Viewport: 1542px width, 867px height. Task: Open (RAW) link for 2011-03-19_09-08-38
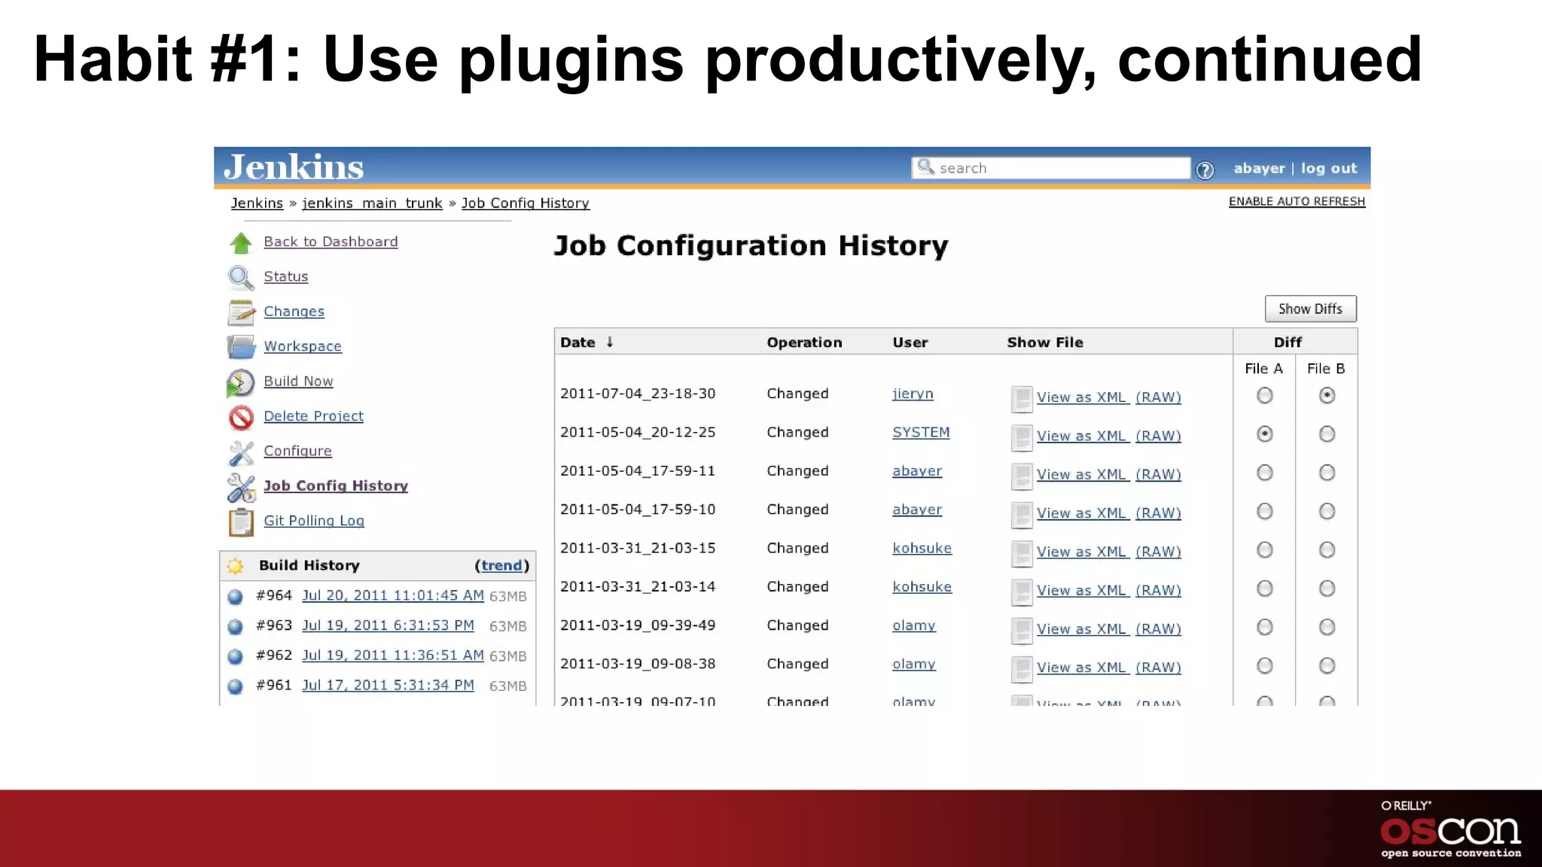click(x=1158, y=668)
